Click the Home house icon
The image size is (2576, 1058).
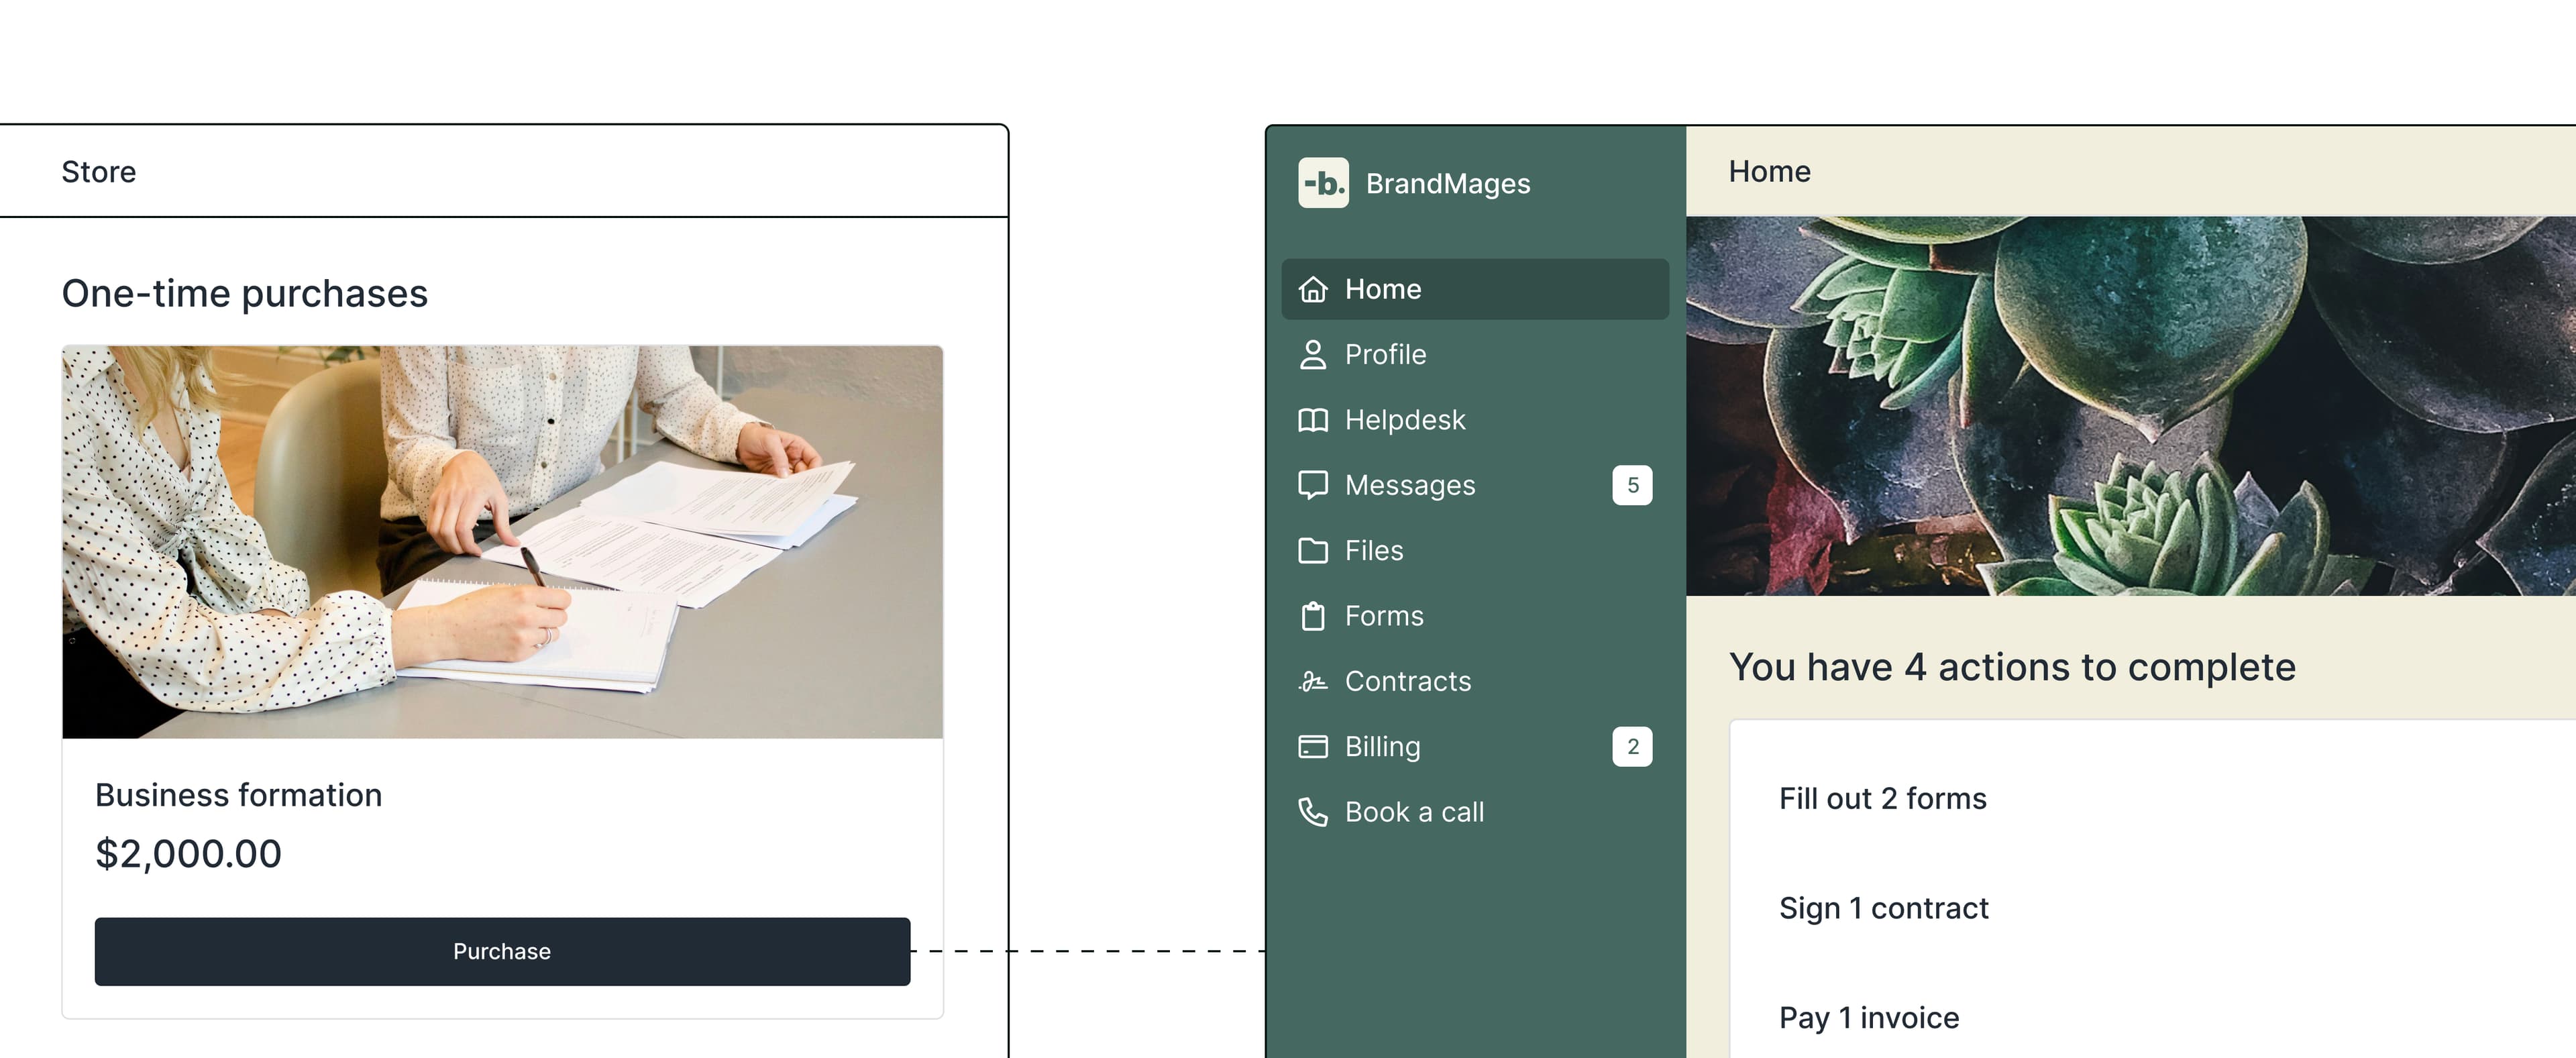(x=1312, y=289)
